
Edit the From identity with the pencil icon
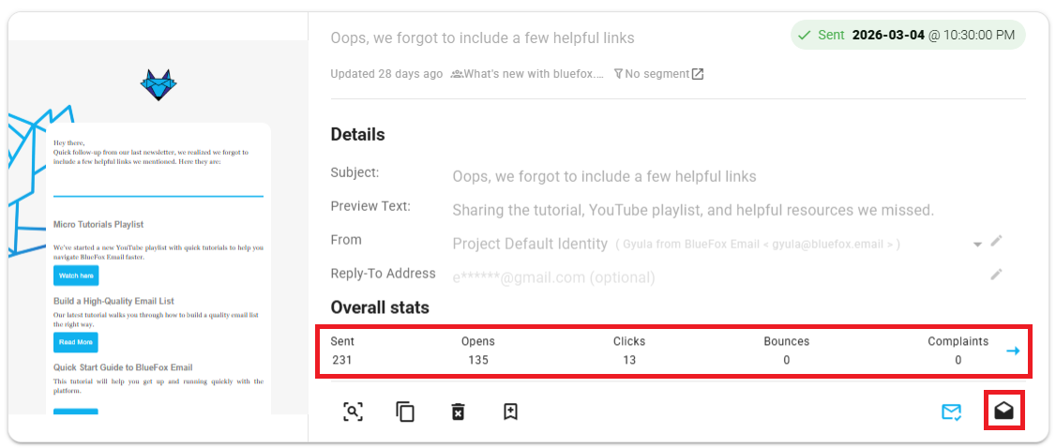tap(996, 242)
